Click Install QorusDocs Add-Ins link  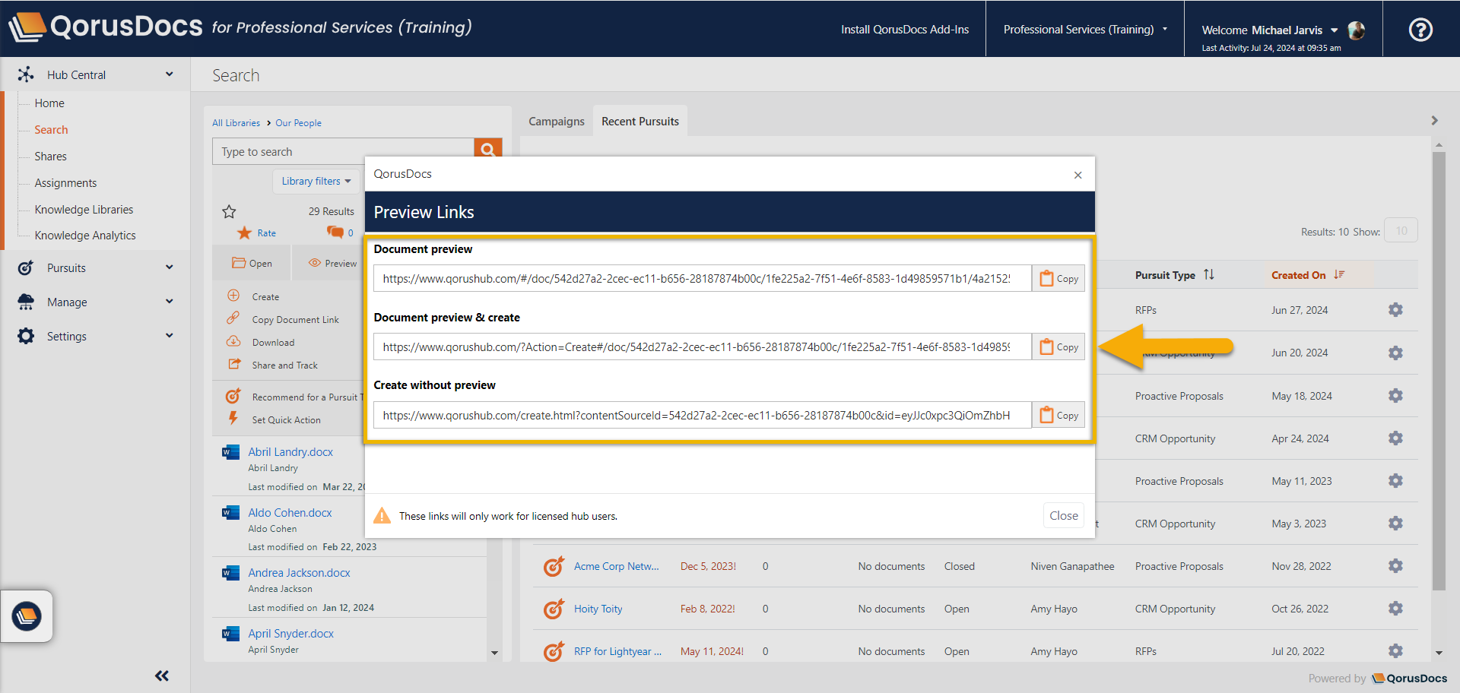pos(905,29)
